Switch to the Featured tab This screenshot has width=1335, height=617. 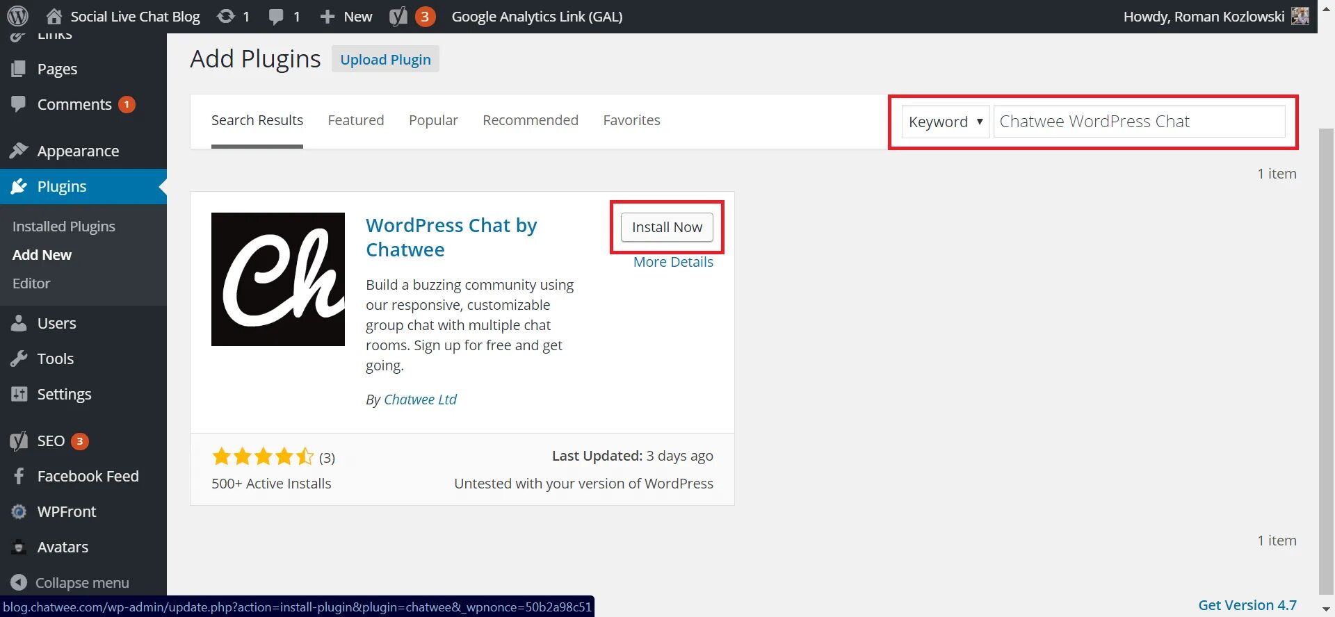click(356, 120)
